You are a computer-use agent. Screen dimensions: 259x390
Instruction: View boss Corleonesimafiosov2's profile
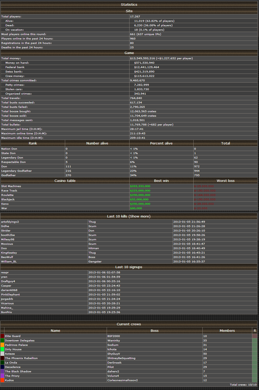[122, 380]
